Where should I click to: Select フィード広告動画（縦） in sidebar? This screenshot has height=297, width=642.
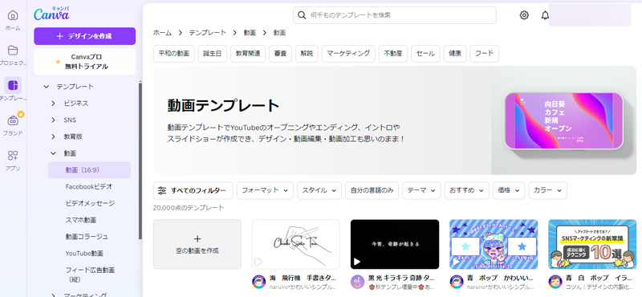pos(90,275)
